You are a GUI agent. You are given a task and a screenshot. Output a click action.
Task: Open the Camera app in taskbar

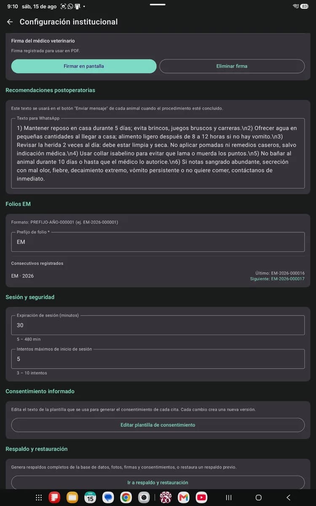tap(144, 498)
